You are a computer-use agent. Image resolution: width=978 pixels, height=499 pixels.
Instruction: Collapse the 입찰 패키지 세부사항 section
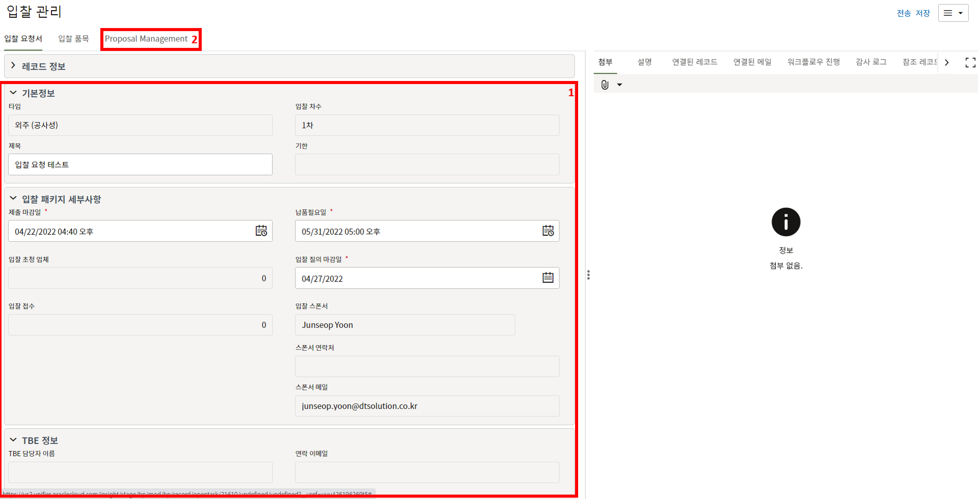tap(13, 199)
